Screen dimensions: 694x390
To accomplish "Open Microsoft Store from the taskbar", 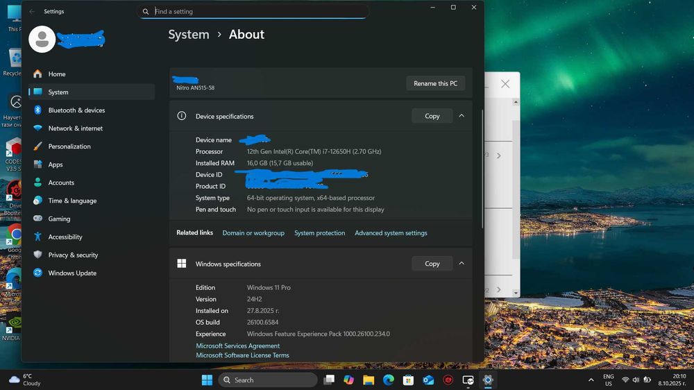I will pos(409,380).
